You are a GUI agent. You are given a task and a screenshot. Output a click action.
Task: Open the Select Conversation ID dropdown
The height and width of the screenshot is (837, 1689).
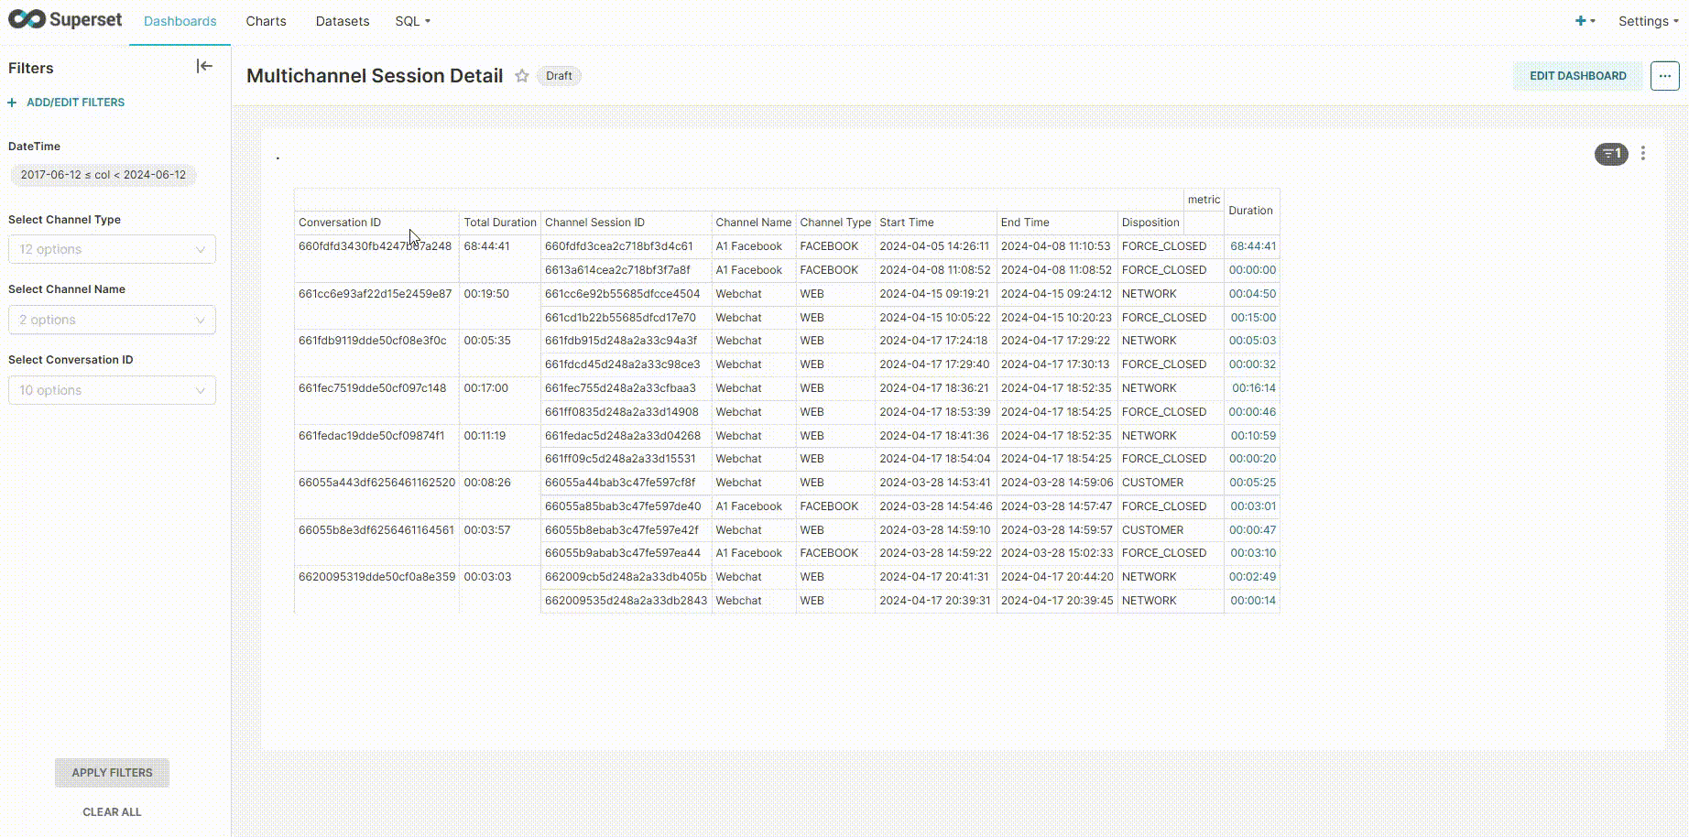point(112,390)
